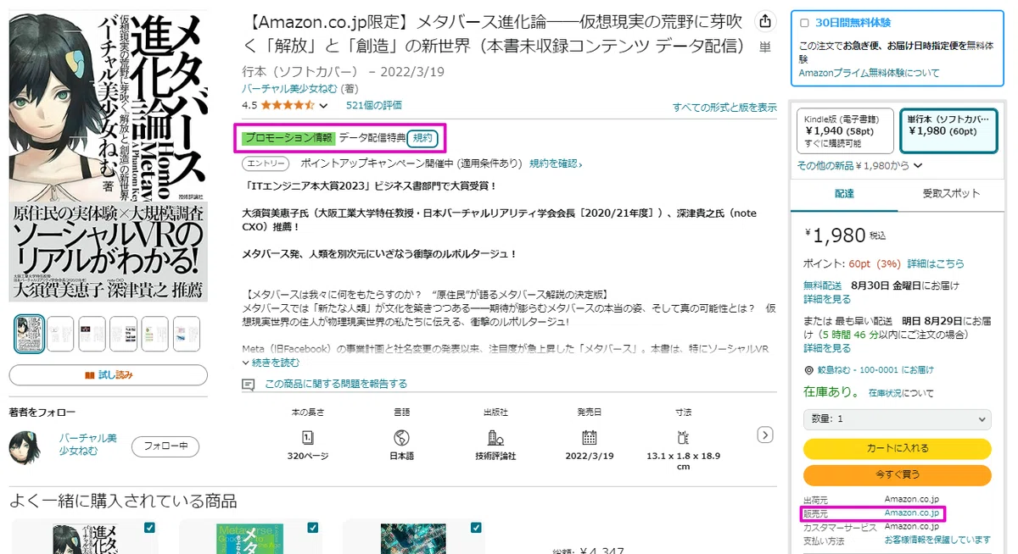Open the バーチャル美少女ねむ name link beside the avatar
The width and height of the screenshot is (1018, 554).
point(87,445)
